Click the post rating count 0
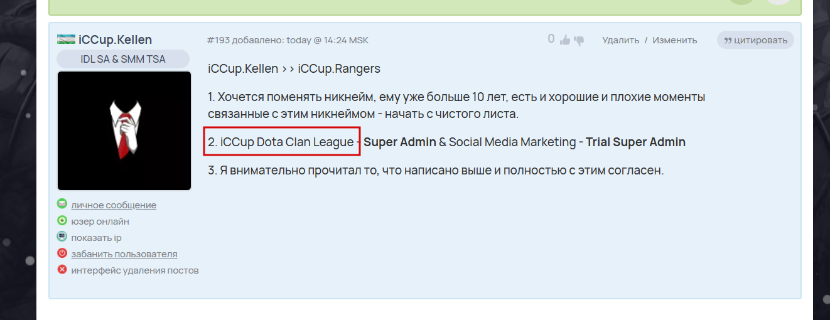Screen dimensions: 830x320 (x=551, y=39)
